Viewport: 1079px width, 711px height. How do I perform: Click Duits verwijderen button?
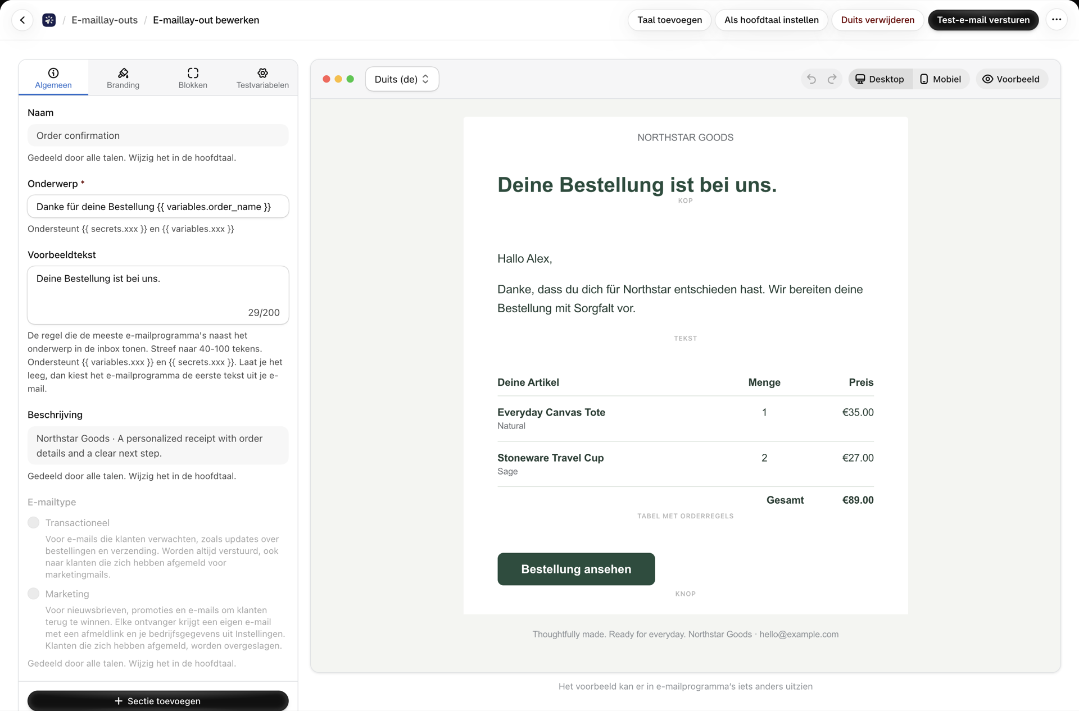coord(877,20)
